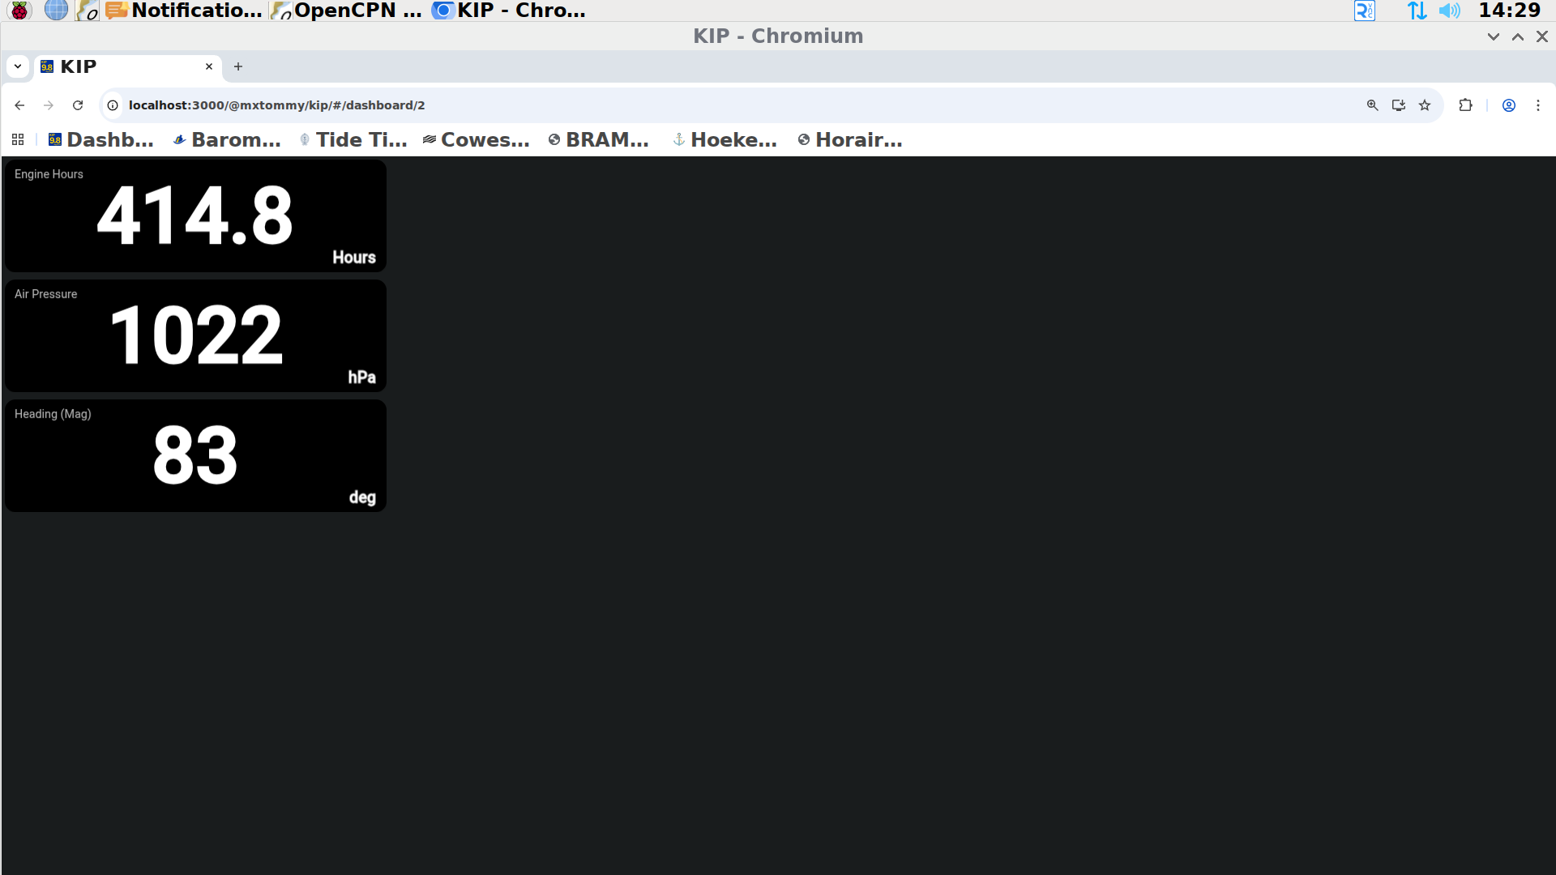The image size is (1556, 875).
Task: Select the Engine Hours widget
Action: (195, 216)
